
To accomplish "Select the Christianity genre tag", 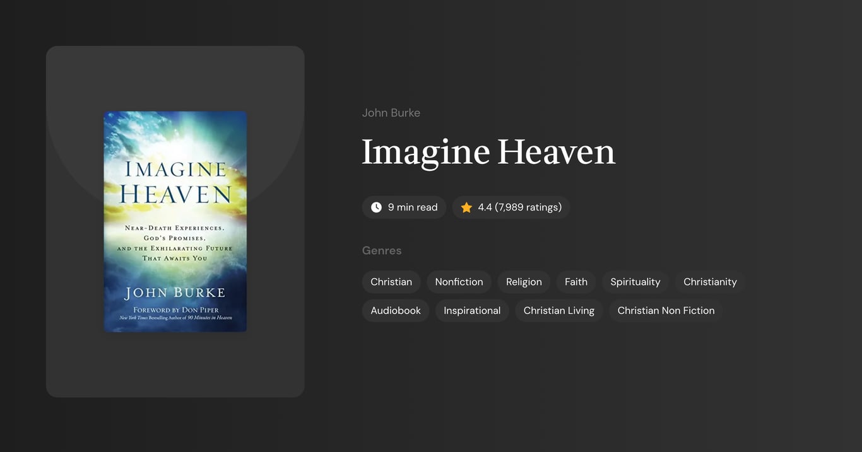I will pos(709,282).
